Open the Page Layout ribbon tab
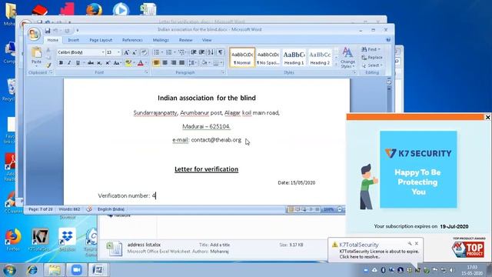 pyautogui.click(x=101, y=40)
